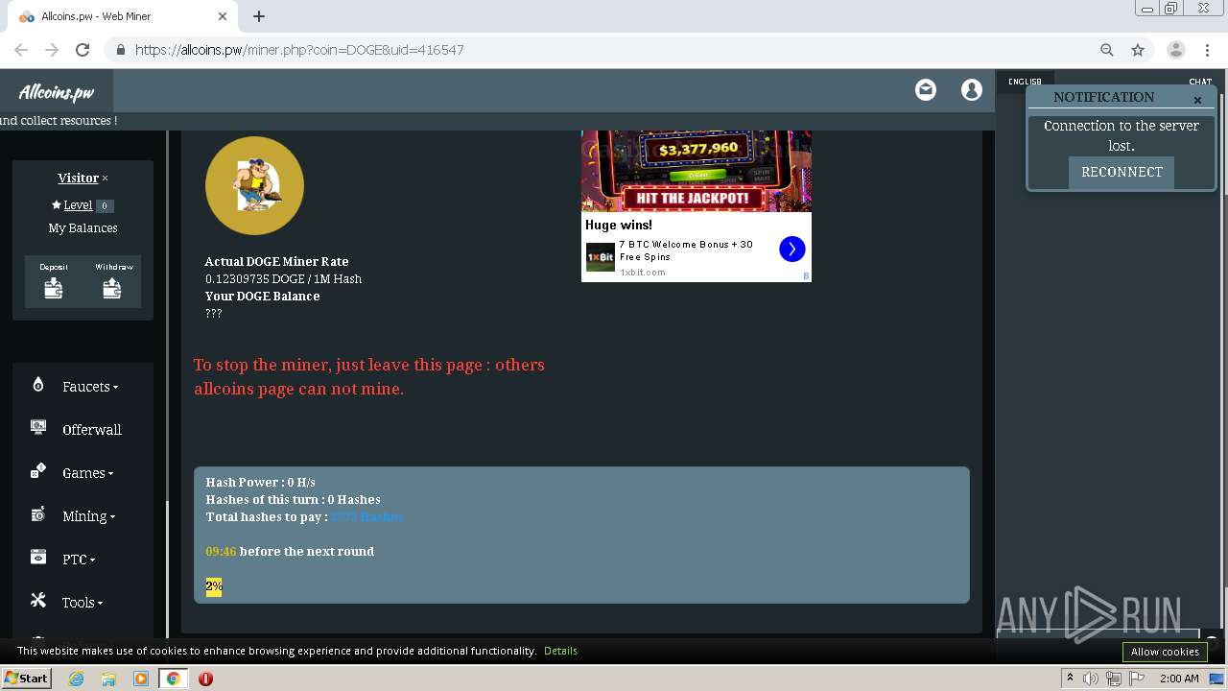Click the Allcoins.pw logo
The image size is (1228, 691).
click(x=56, y=92)
